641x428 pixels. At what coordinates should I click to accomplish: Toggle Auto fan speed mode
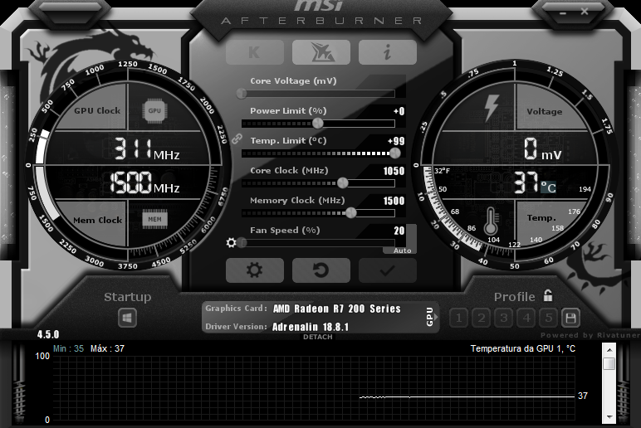pyautogui.click(x=402, y=250)
